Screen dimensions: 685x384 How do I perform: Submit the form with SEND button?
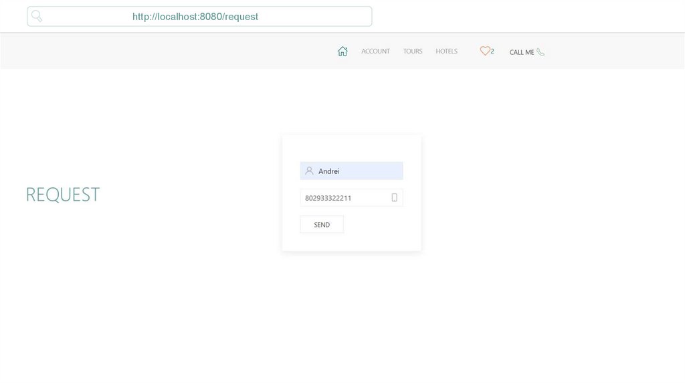click(322, 225)
